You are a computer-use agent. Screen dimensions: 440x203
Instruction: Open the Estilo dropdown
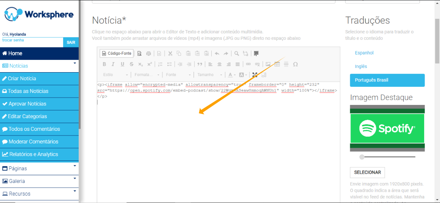click(x=116, y=75)
